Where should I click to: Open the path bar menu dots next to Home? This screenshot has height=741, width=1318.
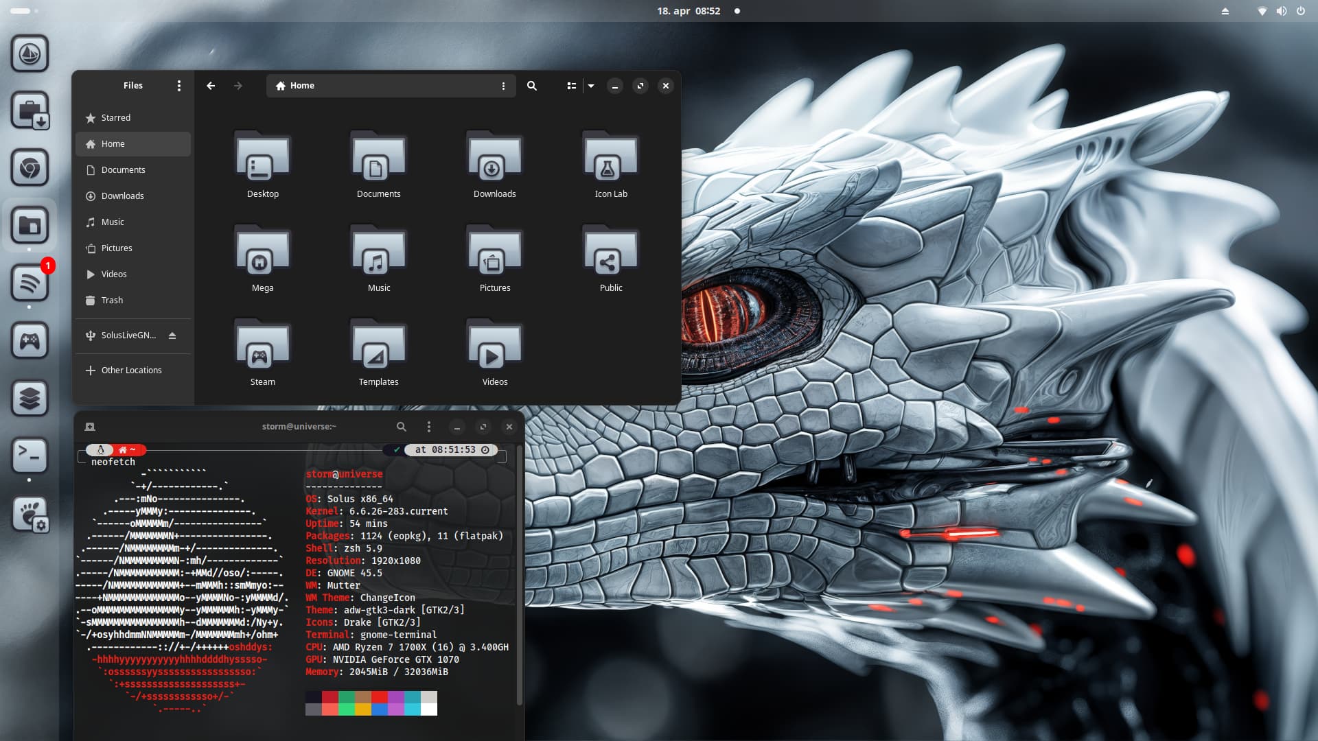(x=503, y=86)
